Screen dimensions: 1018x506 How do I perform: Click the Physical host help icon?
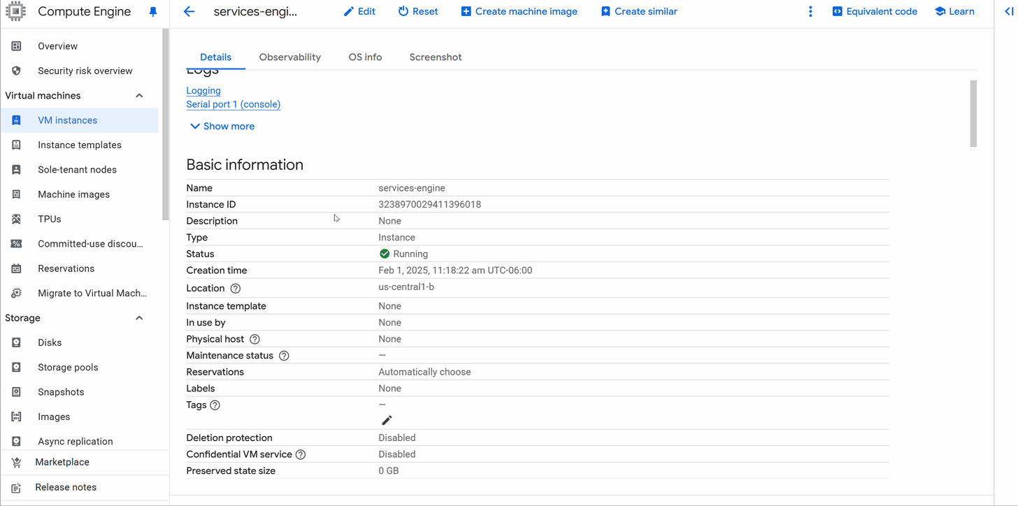[x=254, y=339]
